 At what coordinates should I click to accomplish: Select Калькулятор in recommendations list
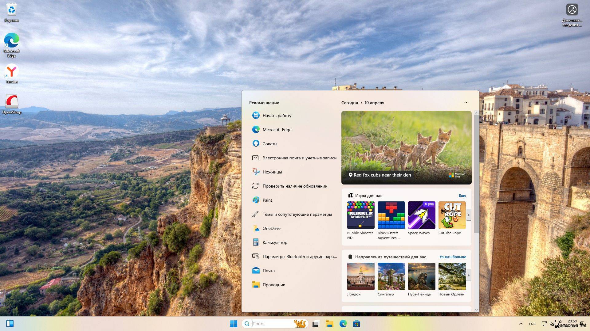[275, 242]
